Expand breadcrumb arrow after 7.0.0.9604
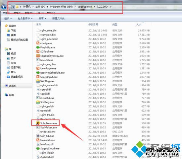This screenshot has width=182, height=159. (x=111, y=7)
